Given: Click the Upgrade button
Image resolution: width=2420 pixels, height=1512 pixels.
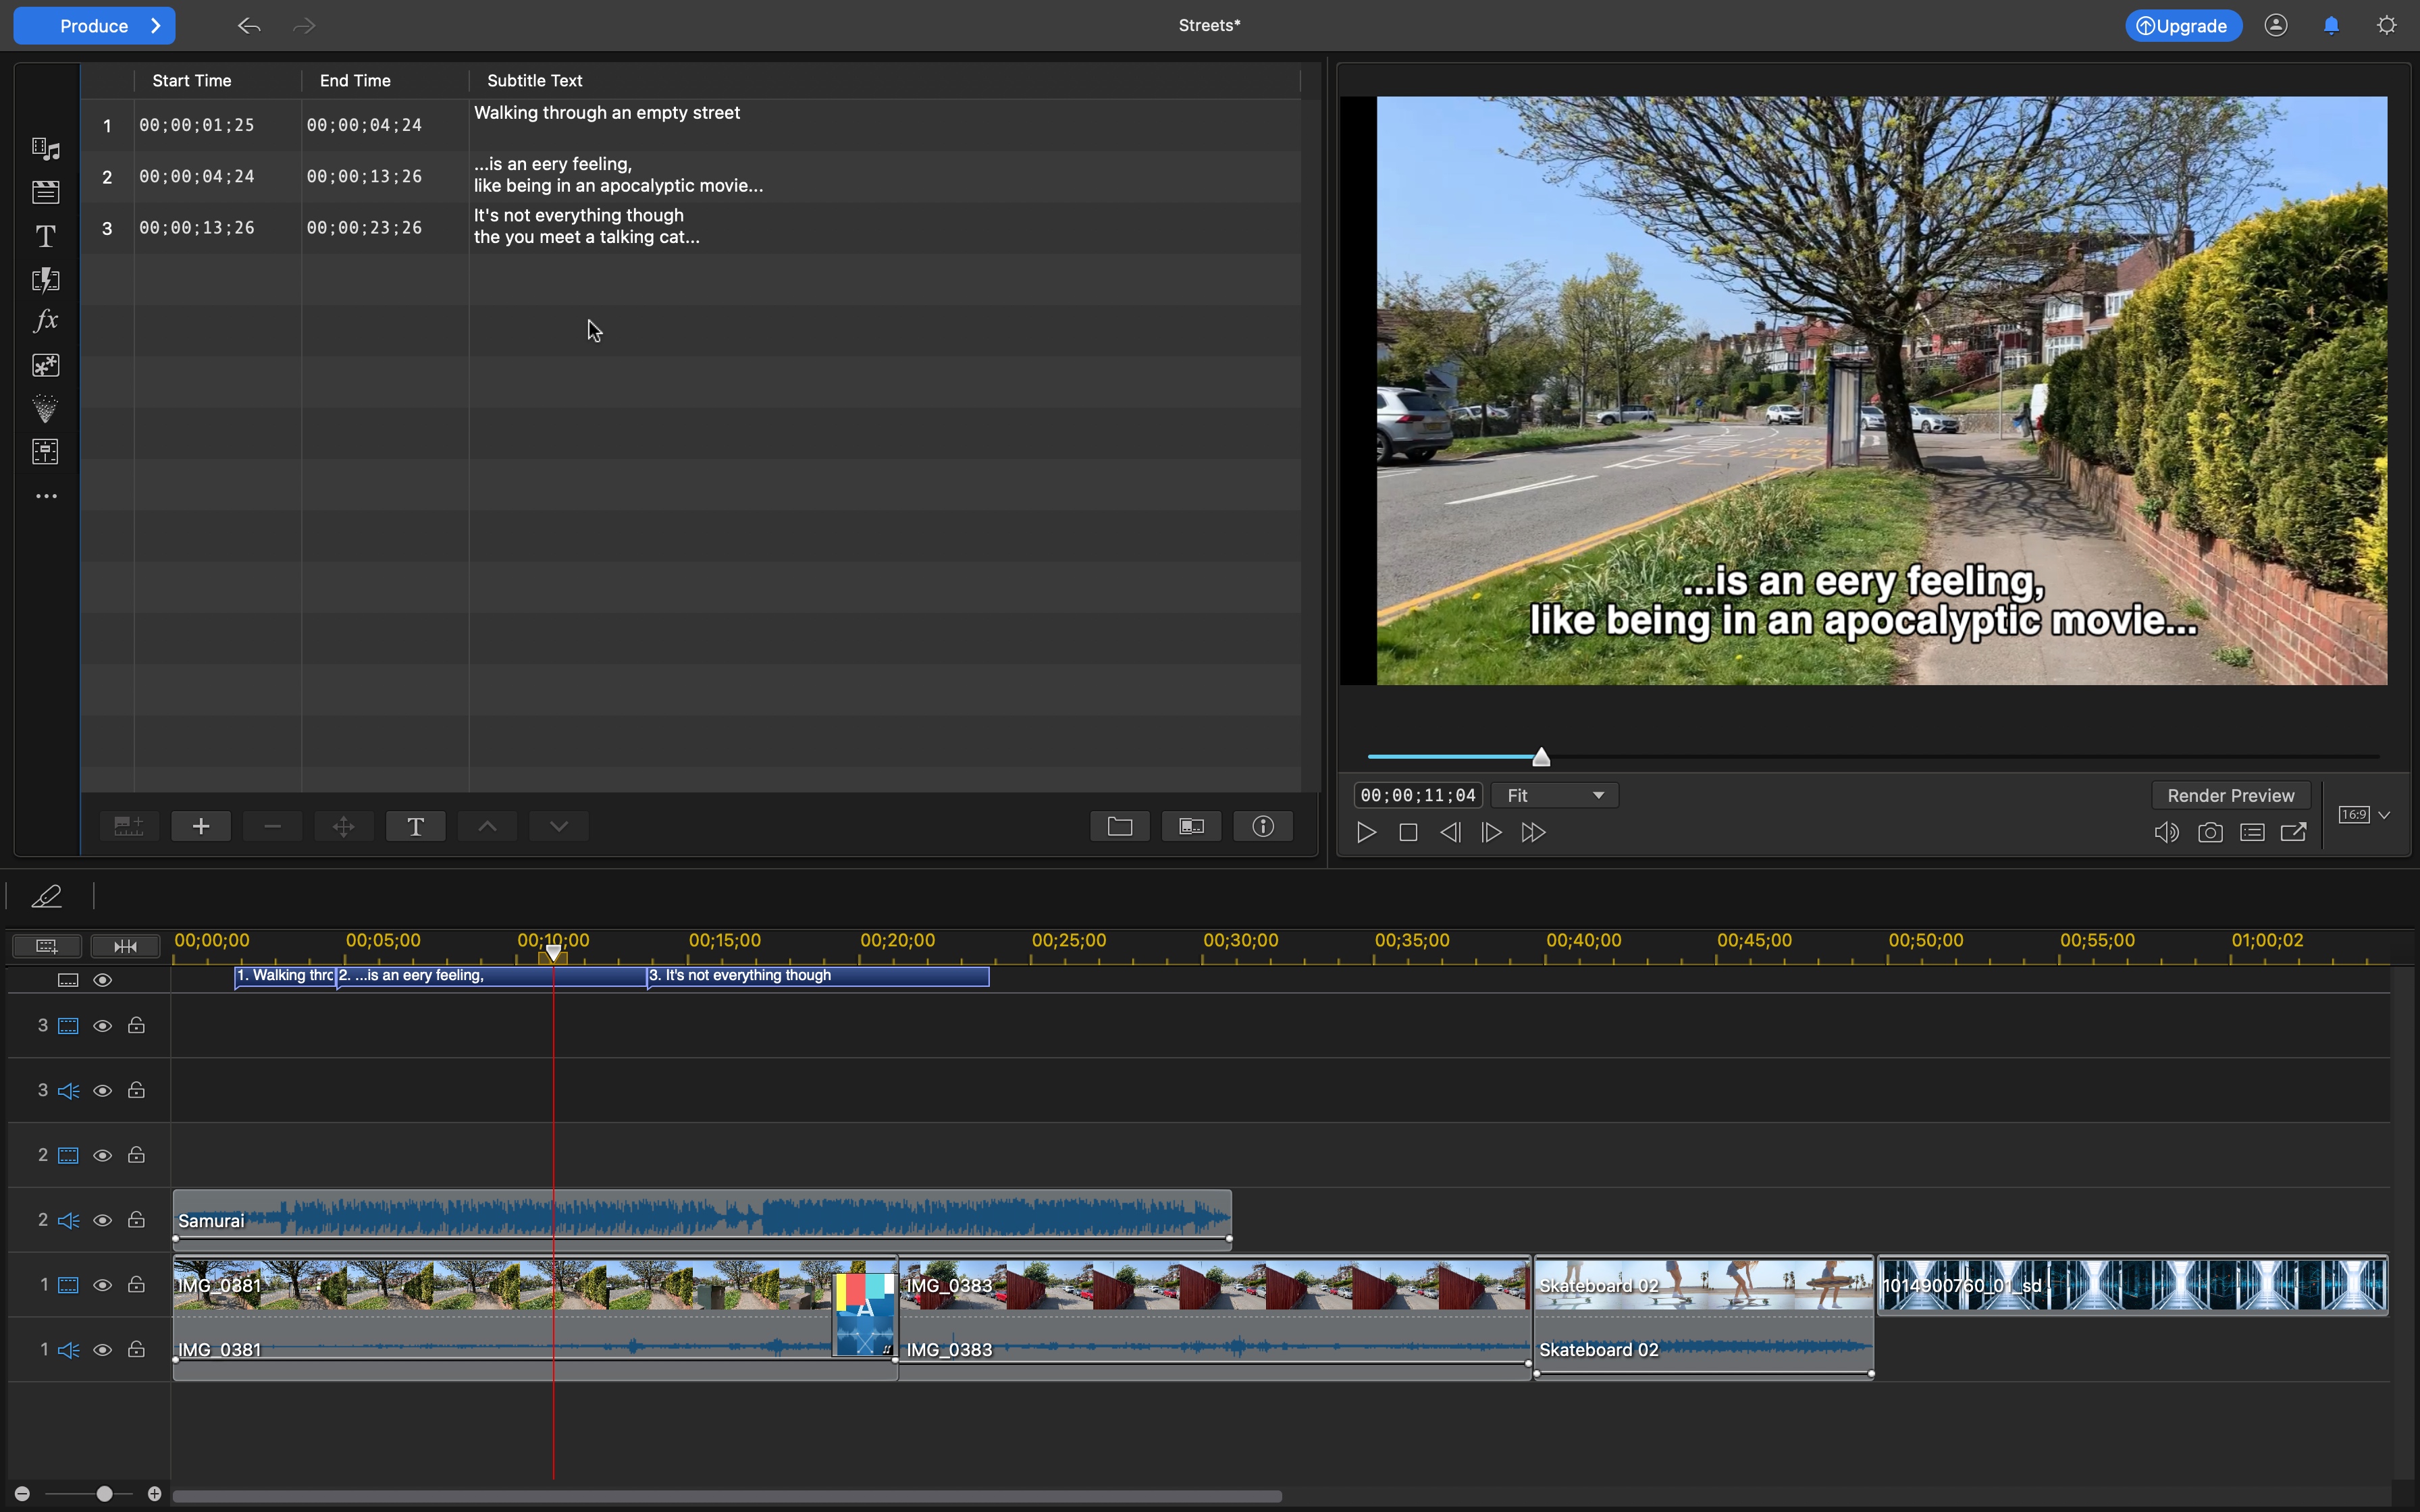Looking at the screenshot, I should point(2183,25).
